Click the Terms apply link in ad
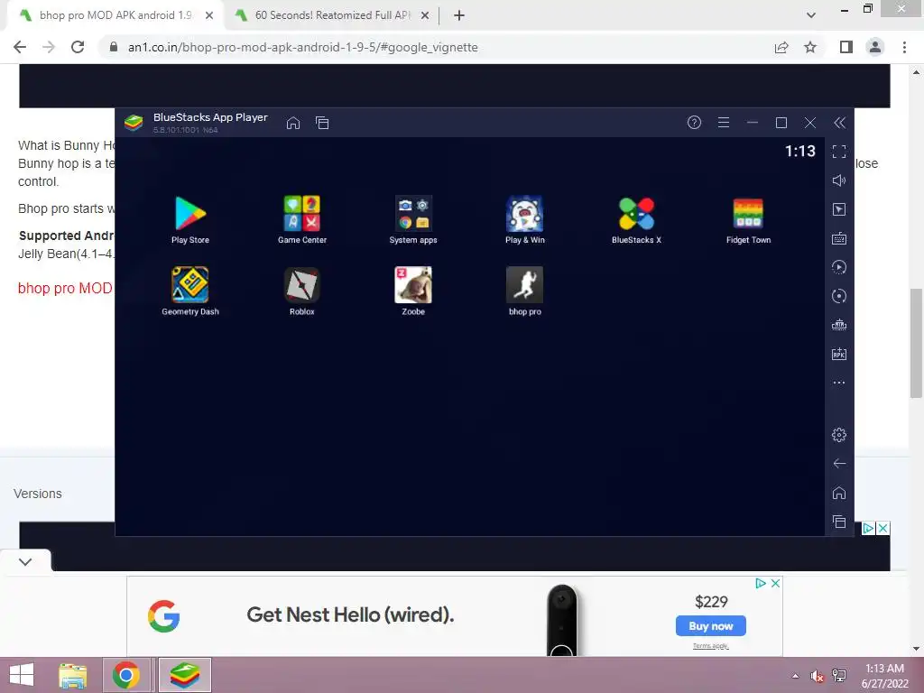This screenshot has height=693, width=924. [711, 646]
